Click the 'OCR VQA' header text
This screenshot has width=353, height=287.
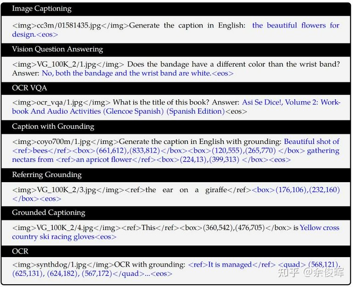click(29, 88)
